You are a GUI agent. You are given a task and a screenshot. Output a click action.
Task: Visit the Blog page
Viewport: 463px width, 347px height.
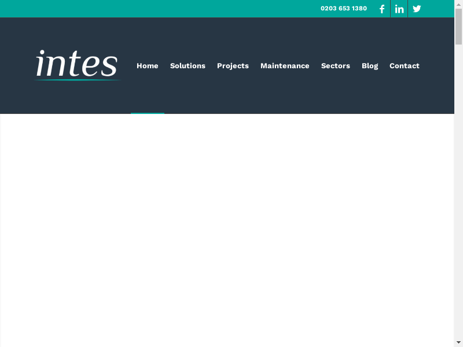click(370, 66)
